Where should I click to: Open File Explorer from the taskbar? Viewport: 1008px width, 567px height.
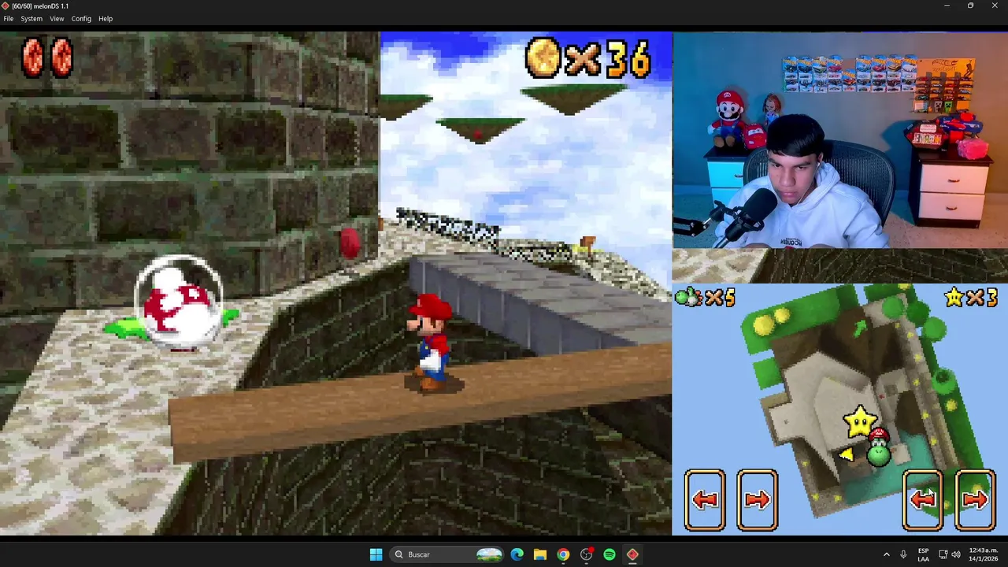point(540,554)
